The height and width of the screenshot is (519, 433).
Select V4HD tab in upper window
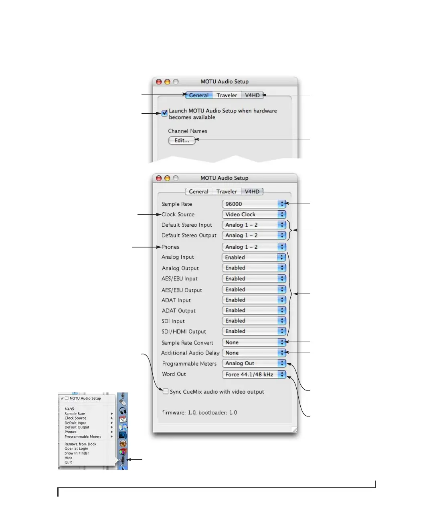point(252,95)
